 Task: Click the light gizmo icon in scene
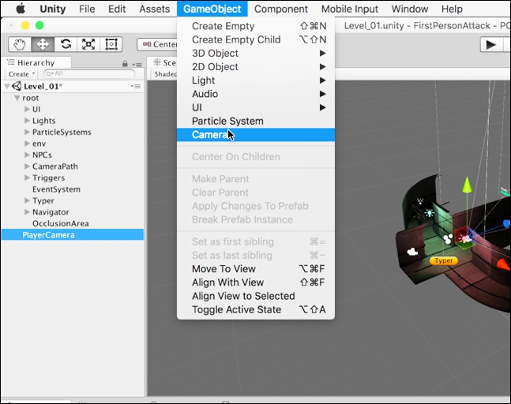[x=429, y=213]
